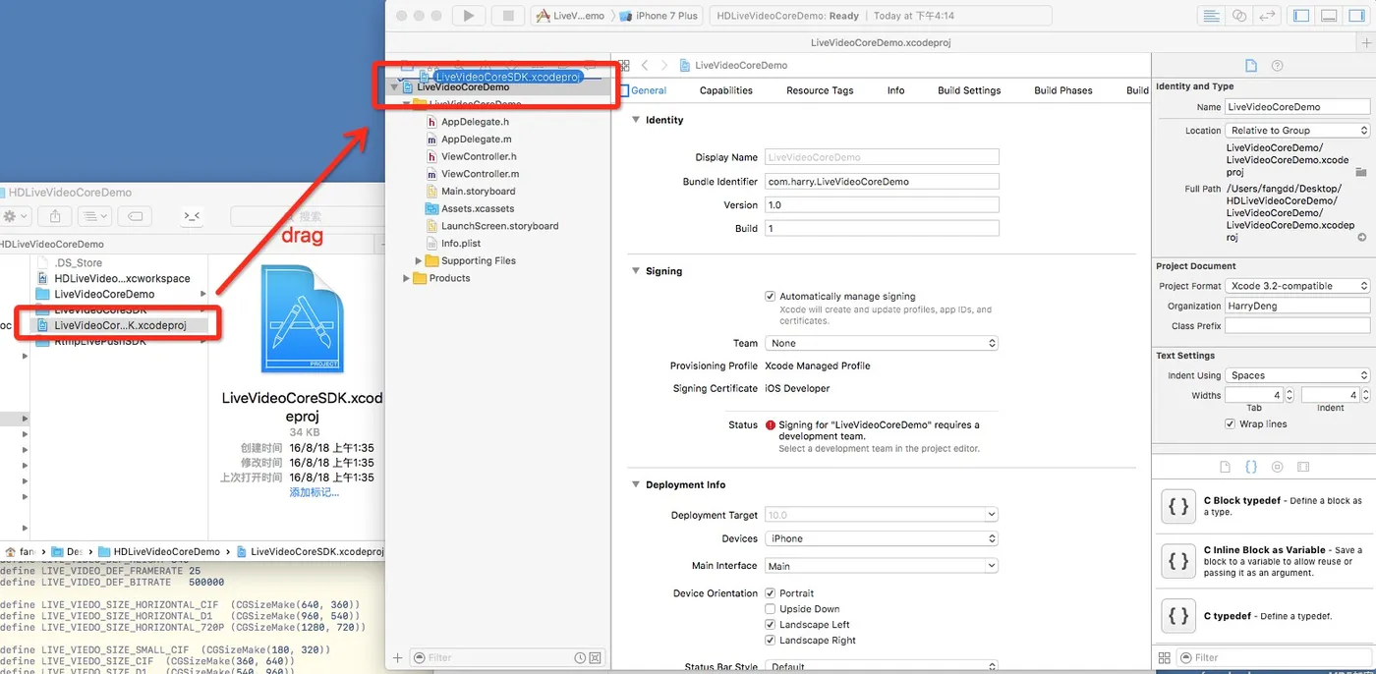This screenshot has width=1376, height=674.
Task: Click the Finder edit tags button
Action: point(136,216)
